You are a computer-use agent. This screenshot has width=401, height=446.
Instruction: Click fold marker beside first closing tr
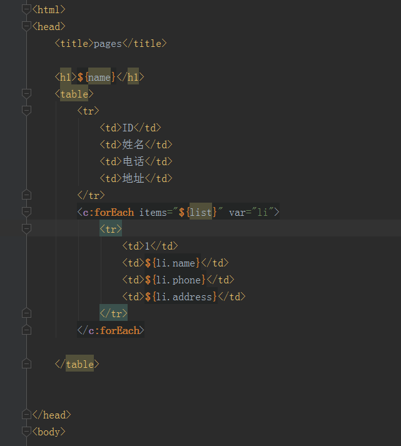[x=26, y=195]
